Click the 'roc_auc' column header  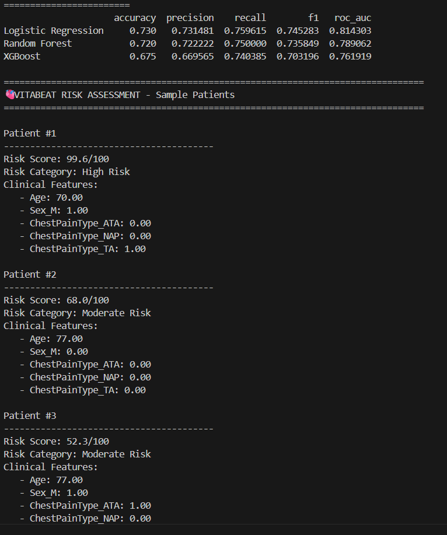(x=352, y=18)
